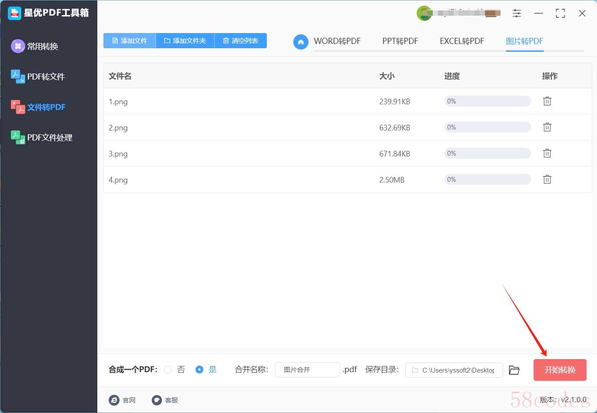Click the 文件转PDF red sidebar icon
Viewport: 597px width, 413px height.
[18, 107]
